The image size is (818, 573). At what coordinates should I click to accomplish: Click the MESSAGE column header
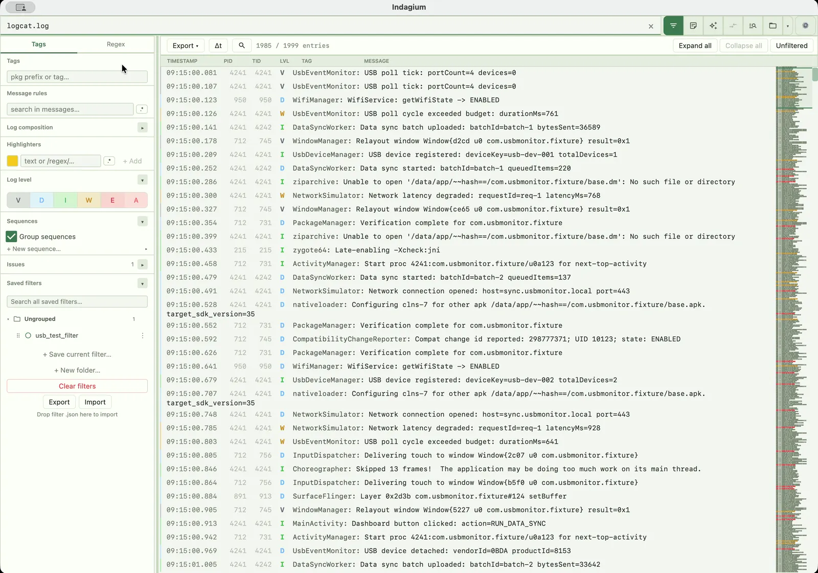point(376,61)
